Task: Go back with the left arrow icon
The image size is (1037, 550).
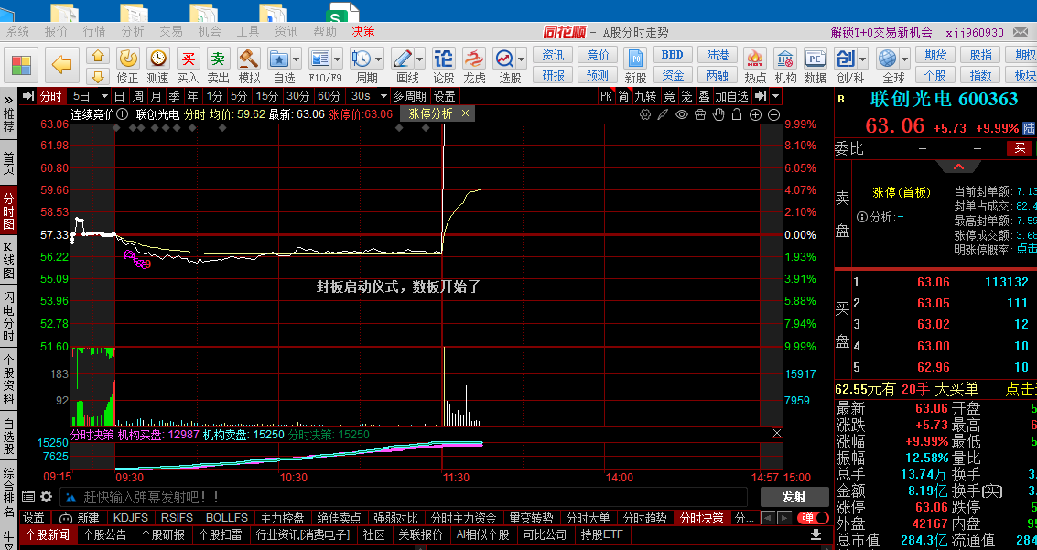Action: 61,65
